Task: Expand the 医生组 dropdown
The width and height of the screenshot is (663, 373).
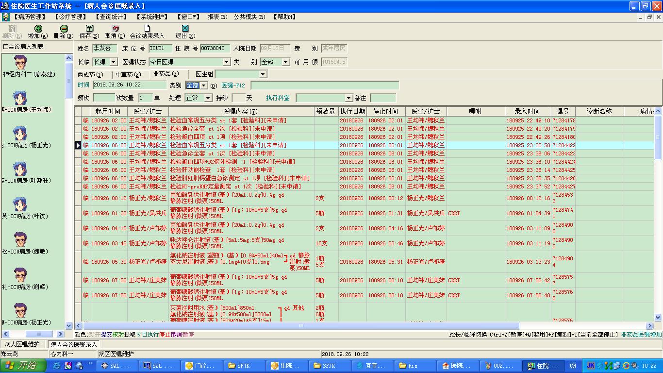Action: click(x=263, y=74)
